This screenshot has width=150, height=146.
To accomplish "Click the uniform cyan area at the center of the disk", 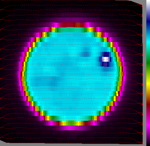I will point(73,73).
